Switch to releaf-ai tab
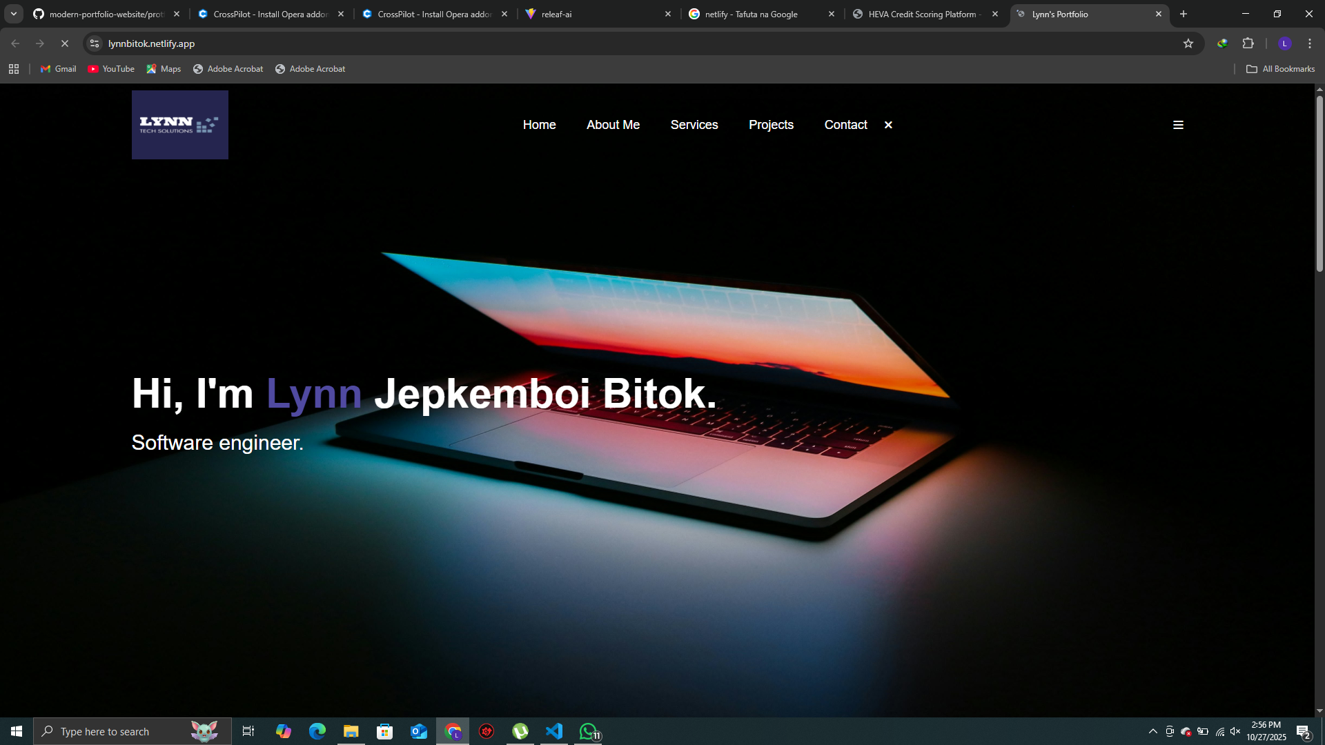This screenshot has height=745, width=1325. [593, 14]
